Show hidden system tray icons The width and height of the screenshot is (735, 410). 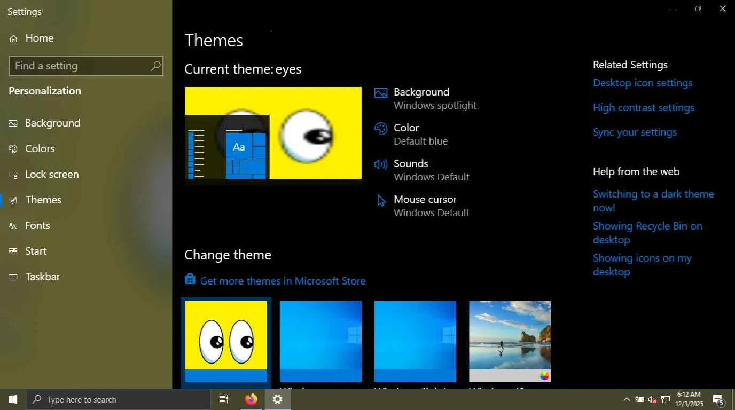[x=627, y=399]
